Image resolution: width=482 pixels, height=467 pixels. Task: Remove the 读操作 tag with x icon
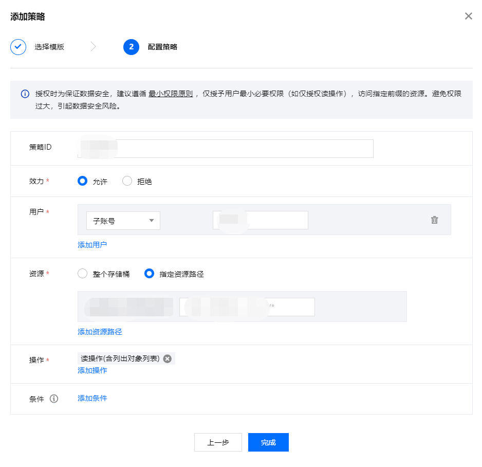[167, 358]
